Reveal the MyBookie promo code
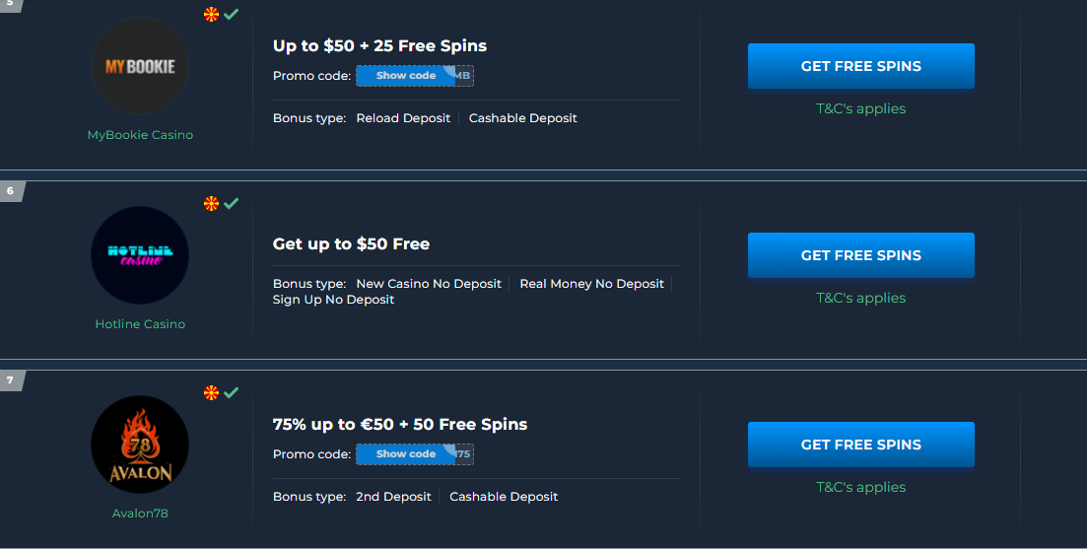 click(406, 76)
